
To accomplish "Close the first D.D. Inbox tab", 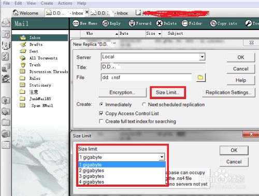I will (87, 12).
